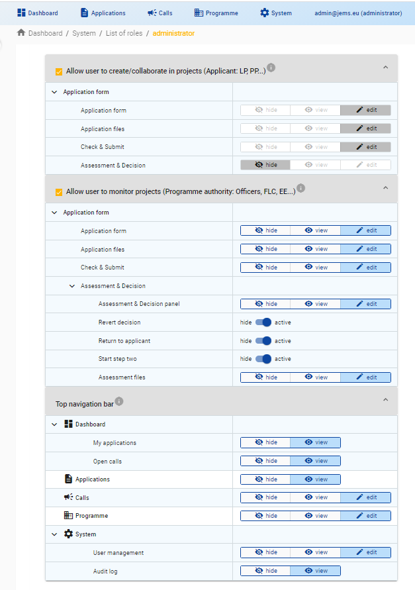
Task: Collapse the Assessment & Decision tree node
Action: click(x=72, y=286)
